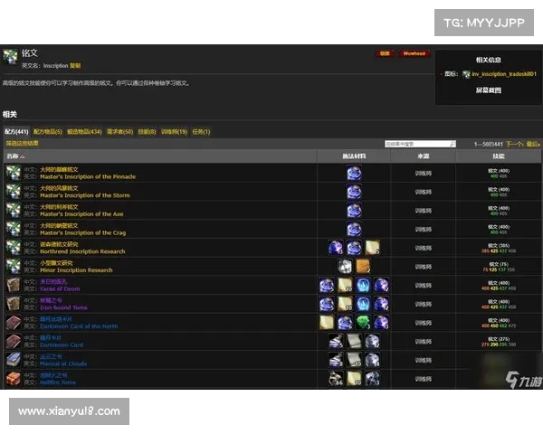The width and height of the screenshot is (543, 434).
Task: Click ink reagent icon for Inscription of the Storm
Action: 354,192
